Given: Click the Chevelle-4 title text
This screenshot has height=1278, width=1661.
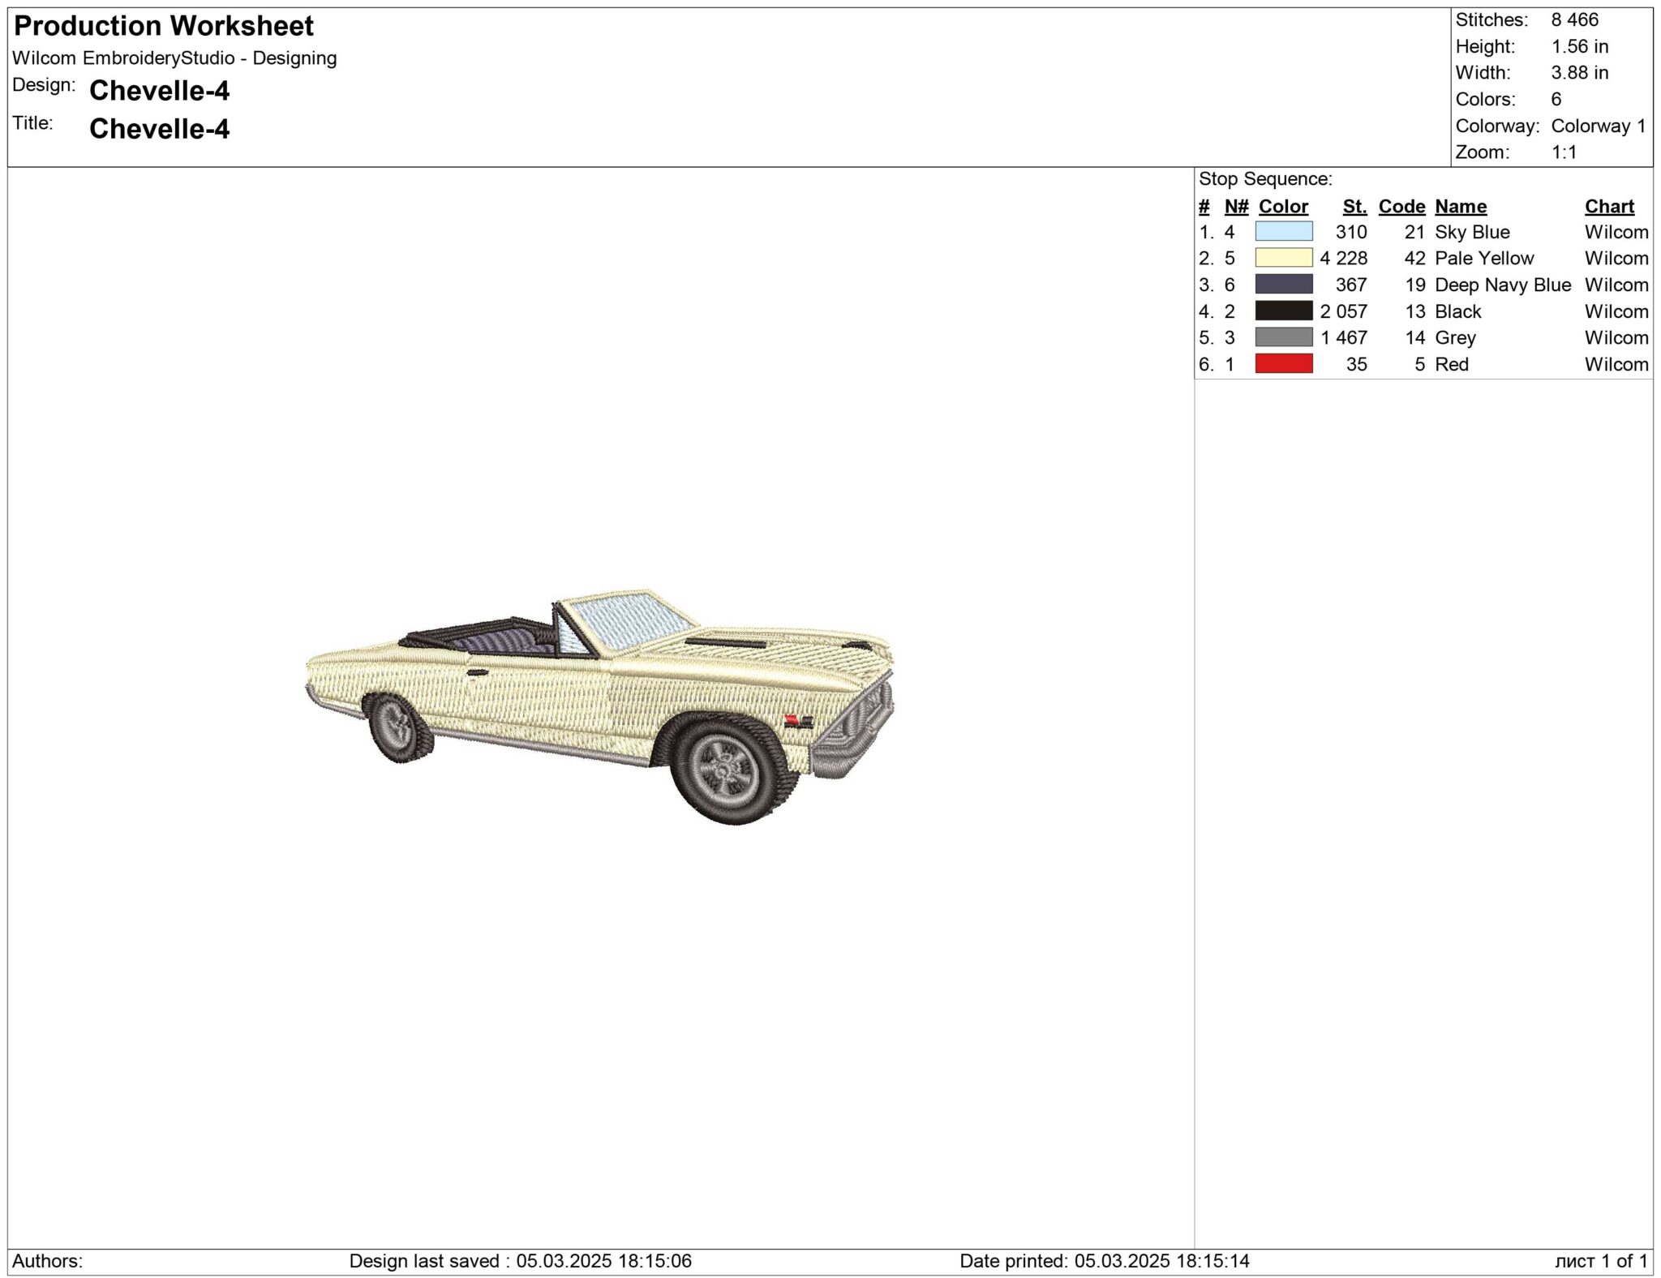Looking at the screenshot, I should [x=159, y=129].
